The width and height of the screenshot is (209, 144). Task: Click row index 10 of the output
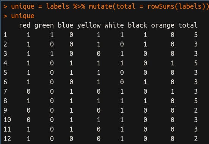7,120
